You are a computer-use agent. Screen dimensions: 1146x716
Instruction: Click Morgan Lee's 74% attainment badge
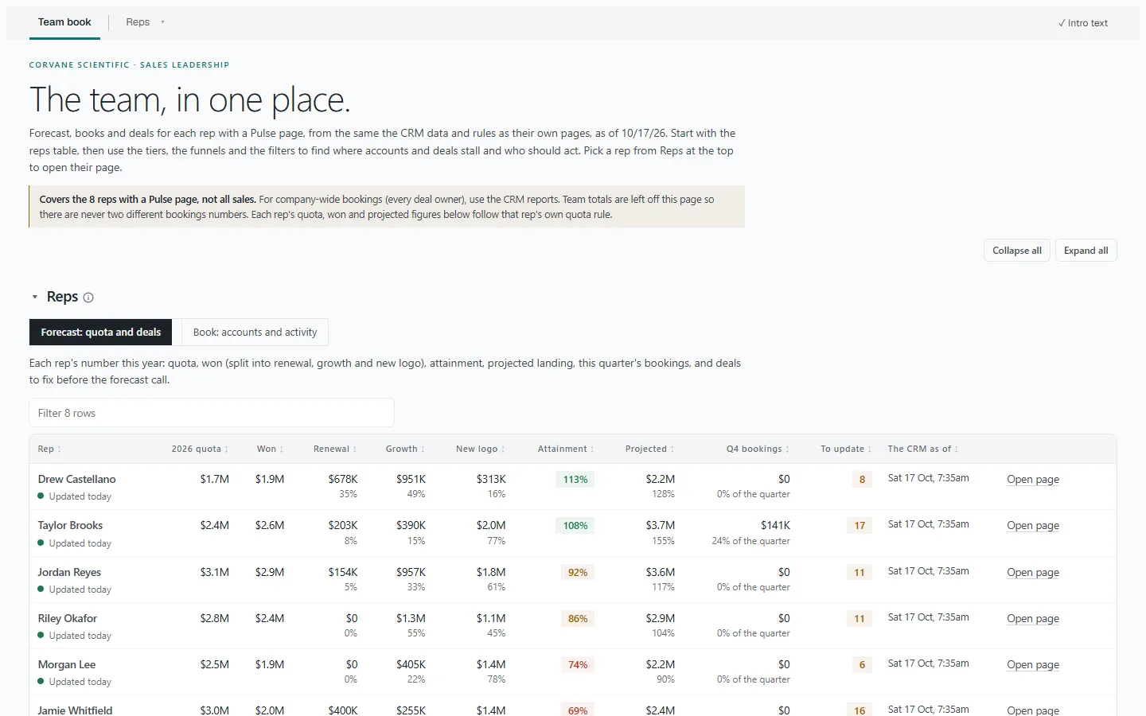point(578,665)
